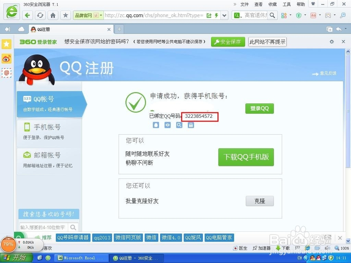Click the cloud icon in the tab bar

21,29
